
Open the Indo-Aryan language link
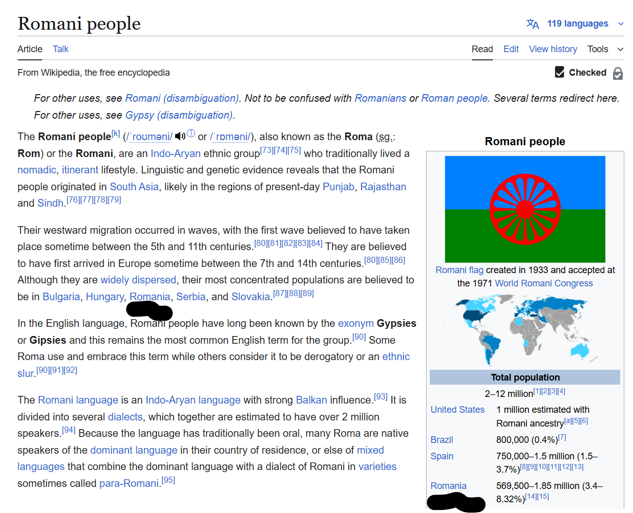point(193,400)
